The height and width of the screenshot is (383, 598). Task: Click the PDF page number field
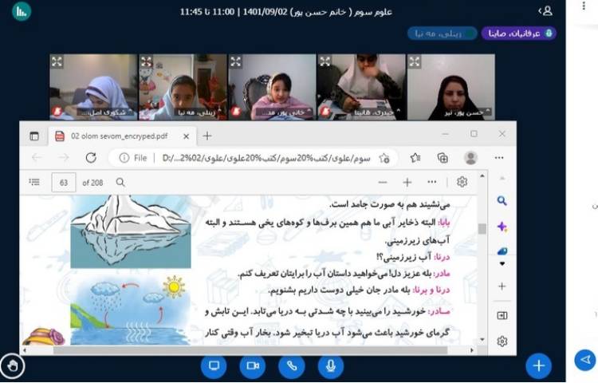(64, 183)
